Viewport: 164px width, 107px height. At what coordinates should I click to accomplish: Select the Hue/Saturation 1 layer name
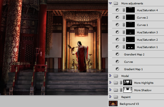[x=147, y=47]
